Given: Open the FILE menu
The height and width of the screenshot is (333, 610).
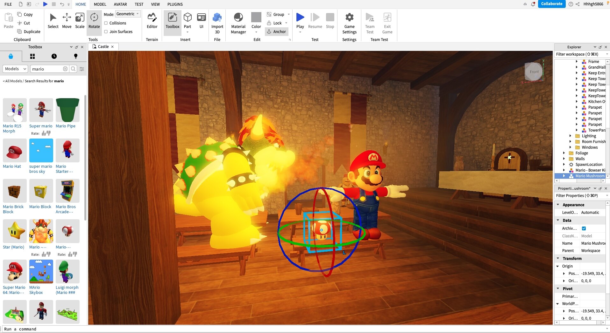Looking at the screenshot, I should pos(8,4).
